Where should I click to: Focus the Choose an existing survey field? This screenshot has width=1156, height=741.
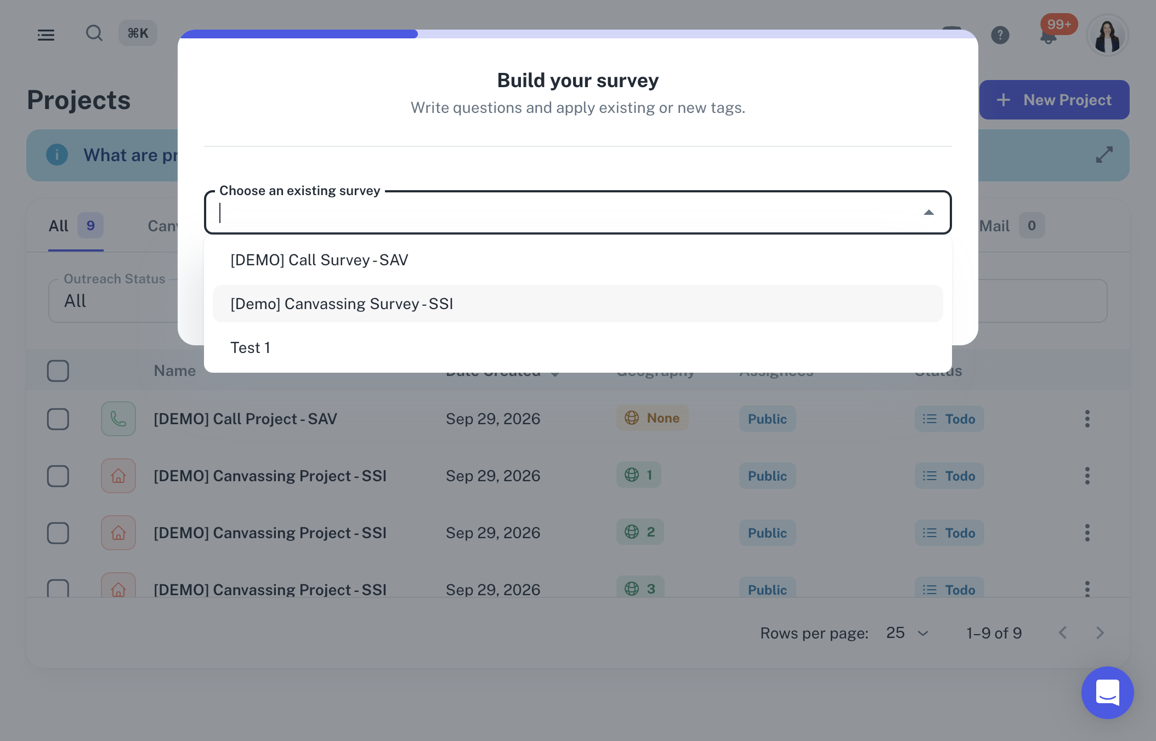pyautogui.click(x=578, y=213)
